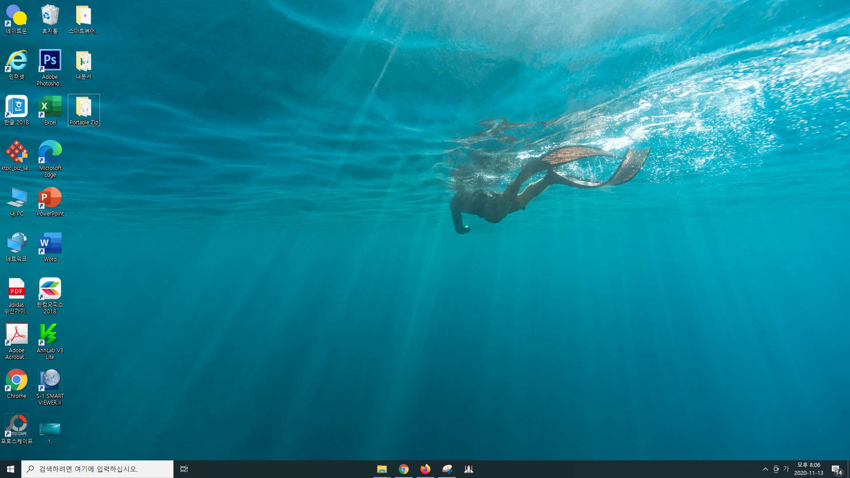
Task: Open Task View from the taskbar
Action: pyautogui.click(x=184, y=469)
